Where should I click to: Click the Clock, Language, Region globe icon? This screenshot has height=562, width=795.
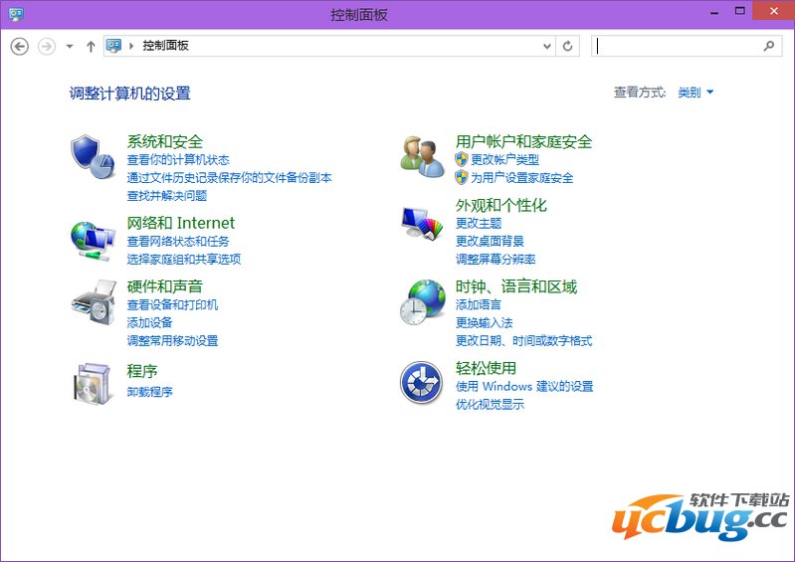422,301
